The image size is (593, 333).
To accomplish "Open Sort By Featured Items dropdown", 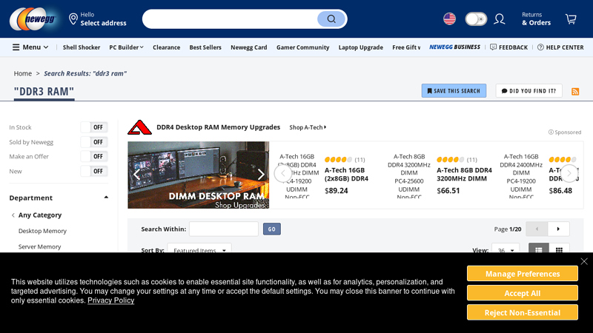I will pos(199,249).
